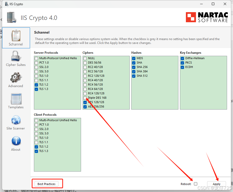Check the RC2 40/128 cipher
233x192 pixels.
85,67
